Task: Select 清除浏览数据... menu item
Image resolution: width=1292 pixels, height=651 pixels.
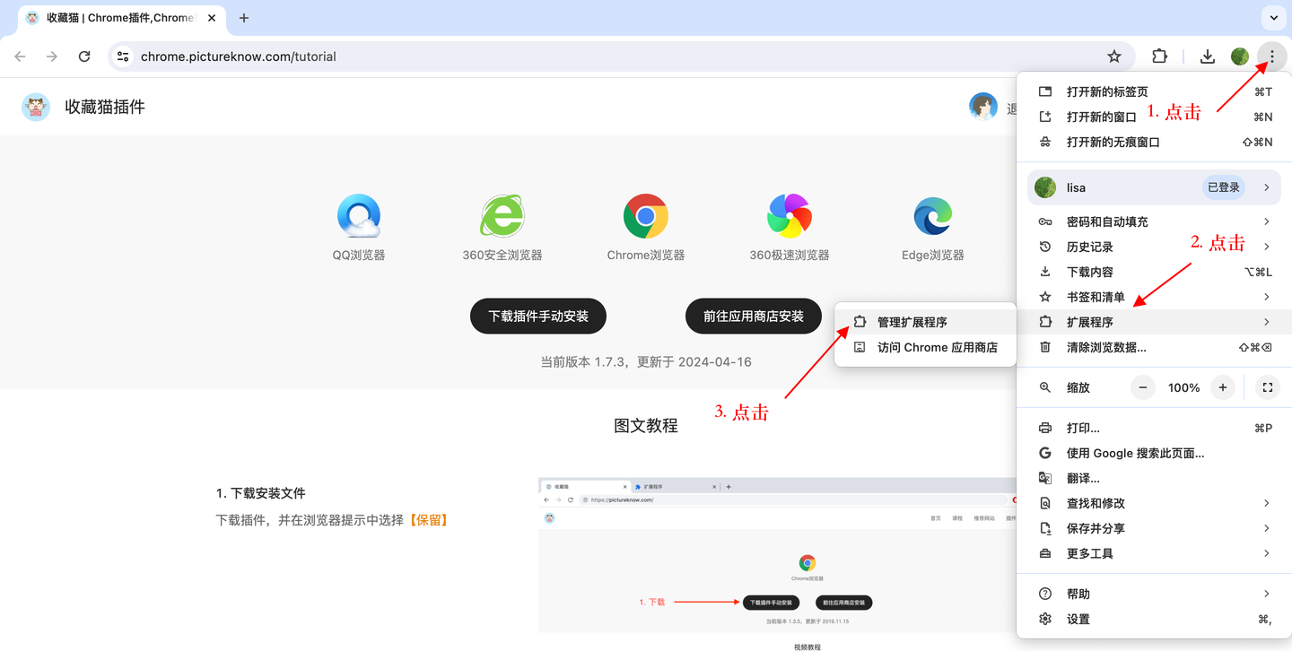Action: (1155, 347)
